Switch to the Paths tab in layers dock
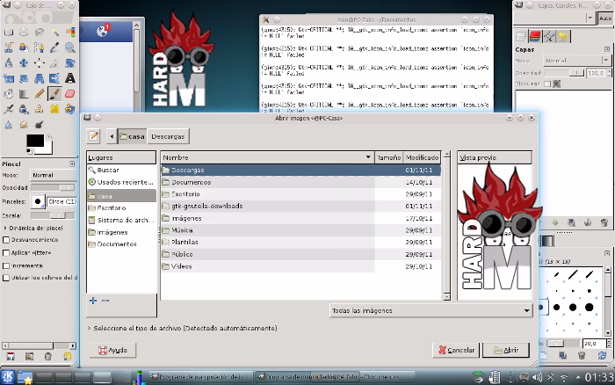This screenshot has height=385, width=615. 549,37
